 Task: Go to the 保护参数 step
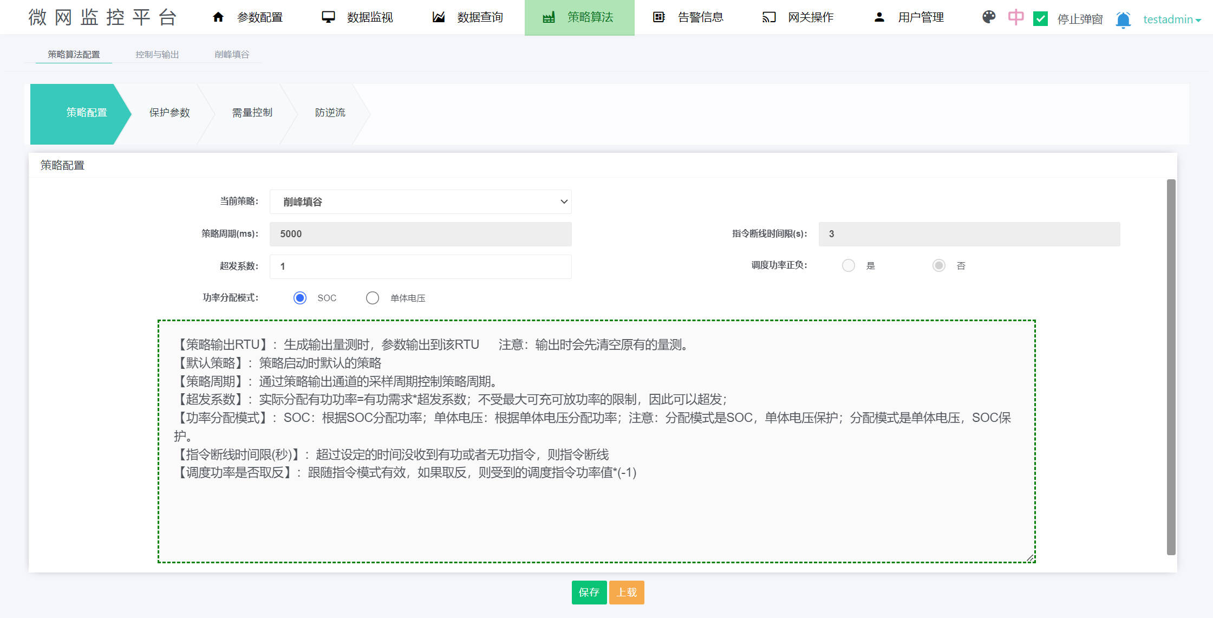pos(169,113)
